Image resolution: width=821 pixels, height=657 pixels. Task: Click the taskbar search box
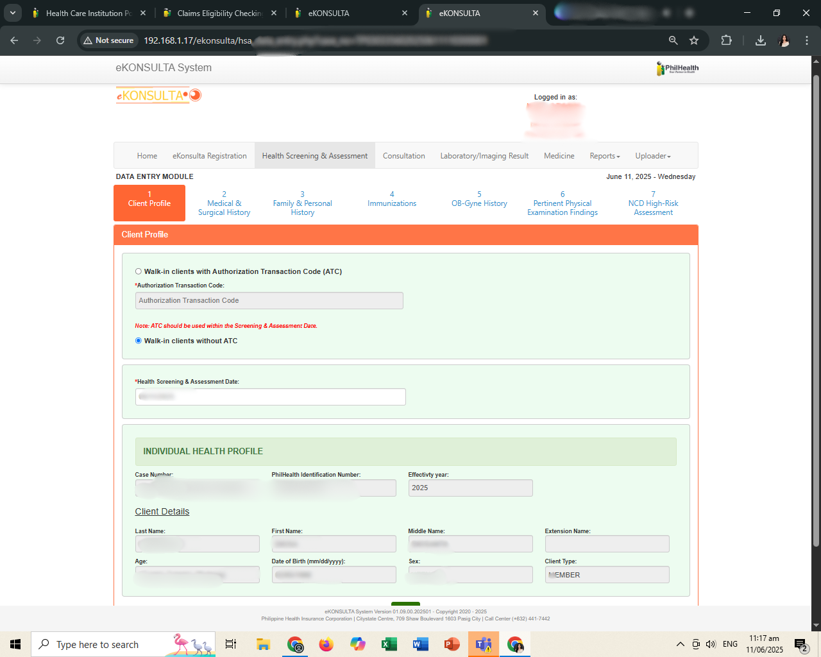(123, 644)
